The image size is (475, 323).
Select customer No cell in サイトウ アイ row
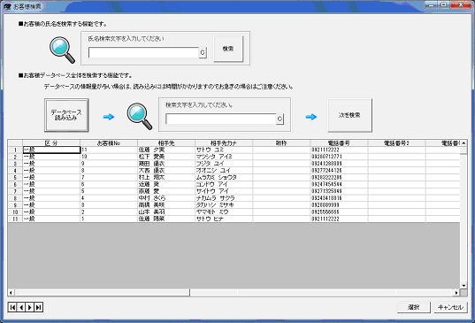pyautogui.click(x=109, y=191)
